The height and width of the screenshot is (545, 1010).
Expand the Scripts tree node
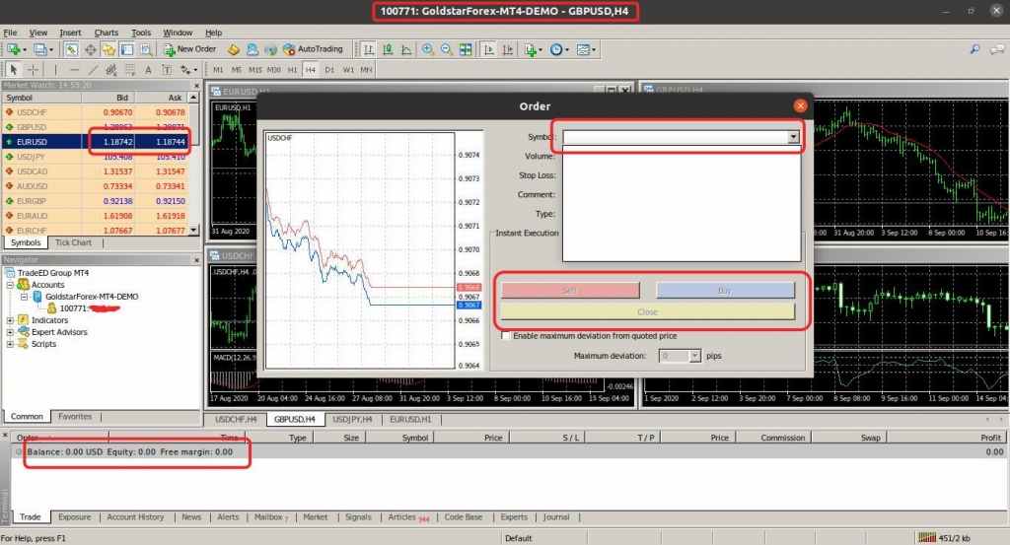pos(10,344)
